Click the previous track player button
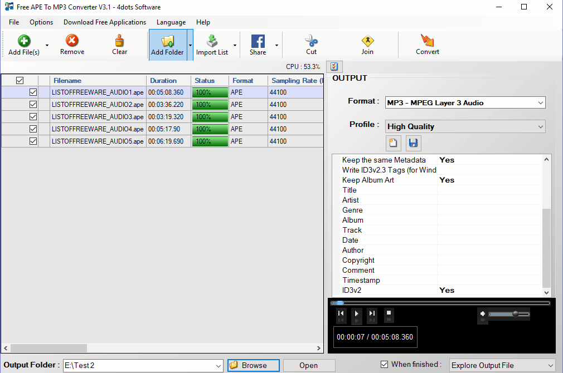 pyautogui.click(x=341, y=313)
